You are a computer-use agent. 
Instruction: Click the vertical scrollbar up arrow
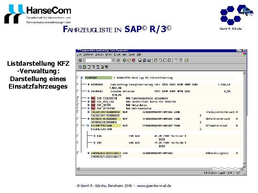[244, 73]
